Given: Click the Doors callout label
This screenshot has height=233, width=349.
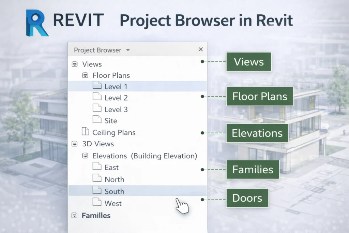Looking at the screenshot, I should point(247,198).
